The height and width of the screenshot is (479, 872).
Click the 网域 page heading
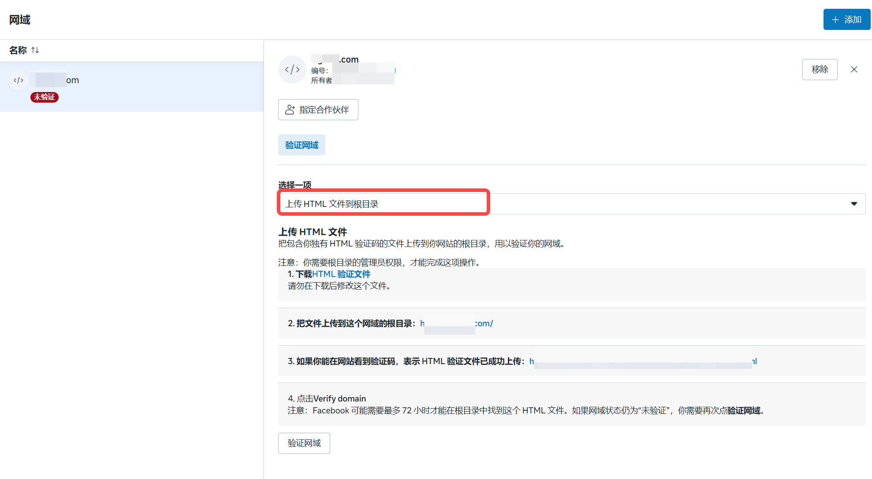tap(20, 20)
